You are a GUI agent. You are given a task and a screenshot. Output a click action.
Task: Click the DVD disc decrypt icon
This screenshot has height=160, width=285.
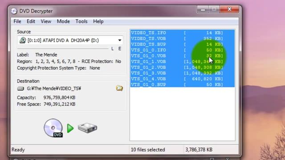[53, 128]
